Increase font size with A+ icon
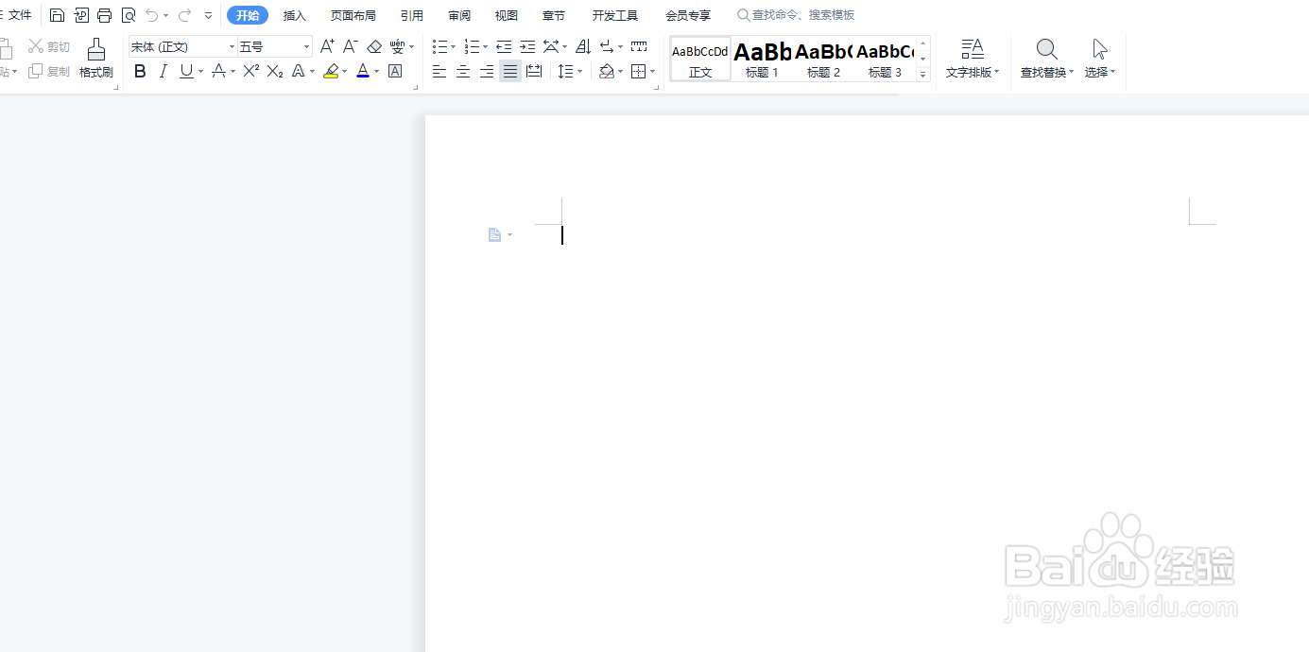This screenshot has width=1309, height=652. [x=327, y=46]
